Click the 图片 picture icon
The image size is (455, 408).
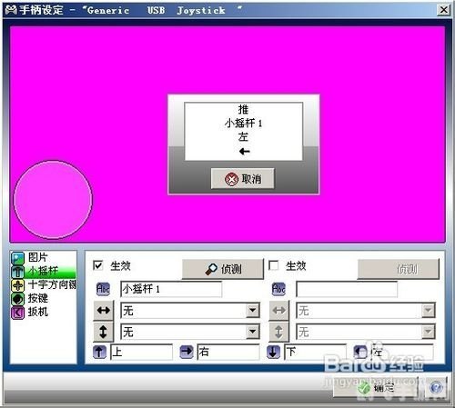pyautogui.click(x=17, y=258)
